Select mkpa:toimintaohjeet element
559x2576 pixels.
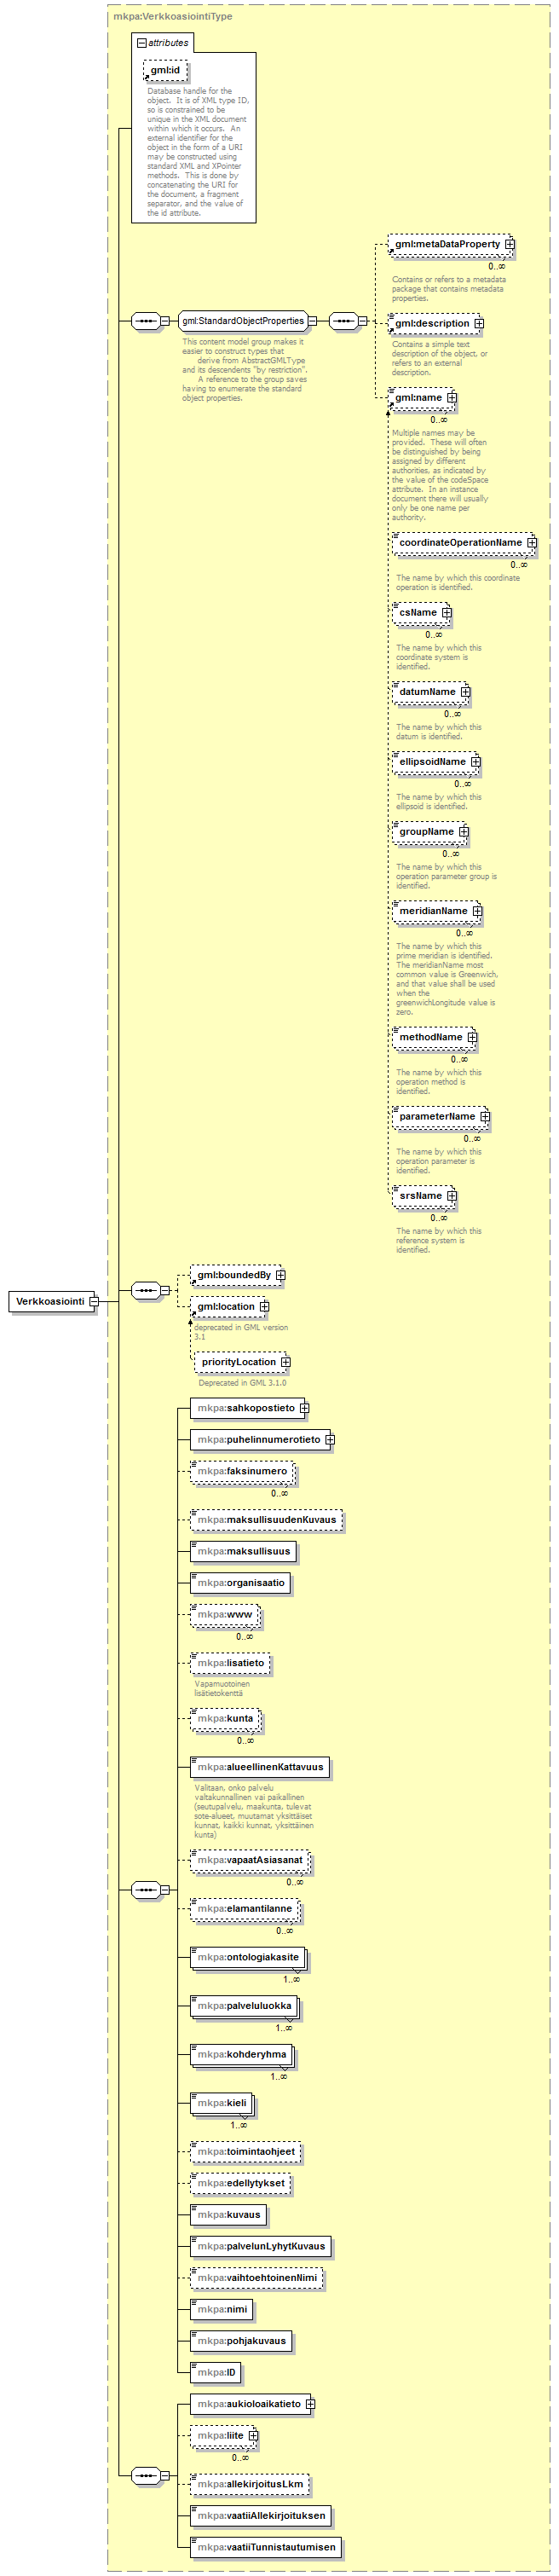[247, 2151]
